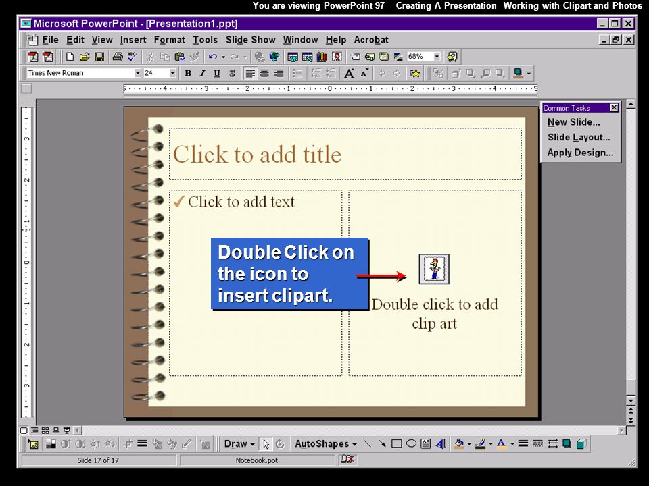Create a new presentation with the New icon
This screenshot has width=649, height=486.
(x=70, y=57)
